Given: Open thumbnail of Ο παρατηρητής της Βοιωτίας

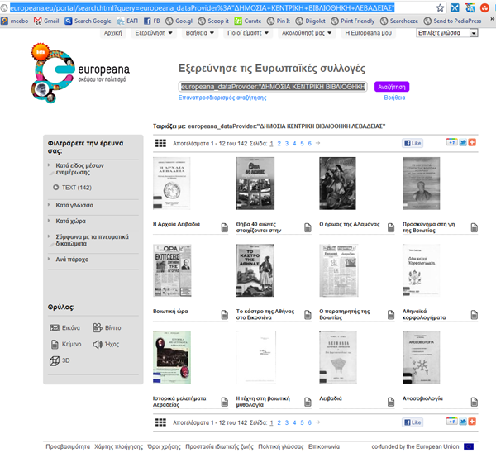Looking at the screenshot, I should (x=338, y=270).
